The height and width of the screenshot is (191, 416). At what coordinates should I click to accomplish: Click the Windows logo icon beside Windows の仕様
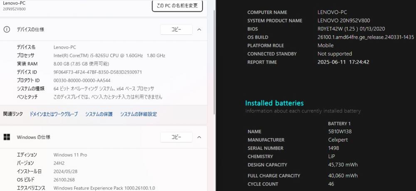pos(7,137)
